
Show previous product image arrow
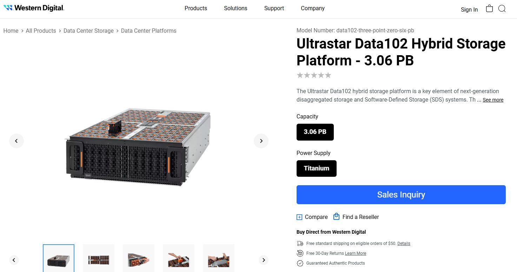point(16,141)
